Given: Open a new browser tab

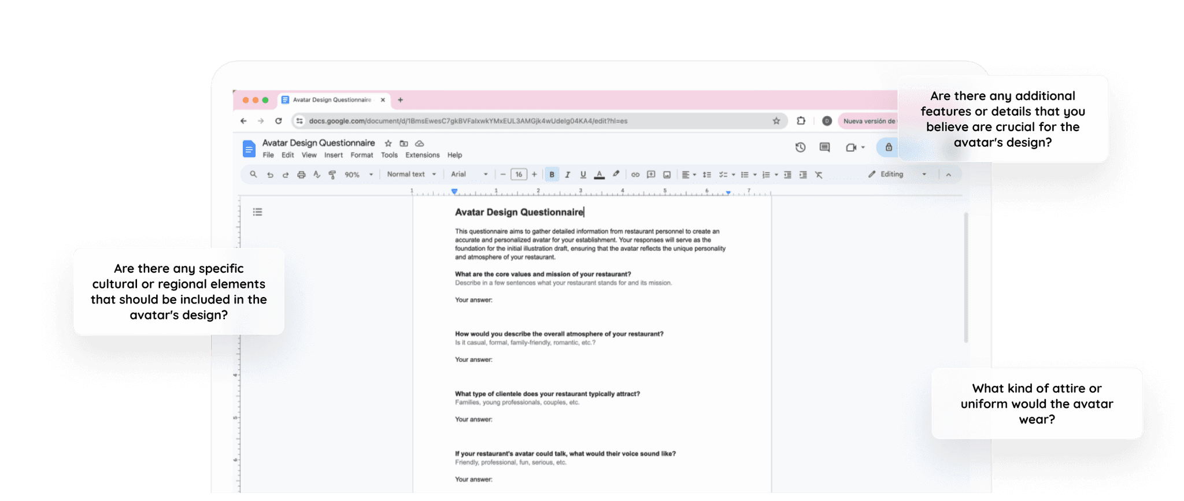Looking at the screenshot, I should tap(400, 100).
